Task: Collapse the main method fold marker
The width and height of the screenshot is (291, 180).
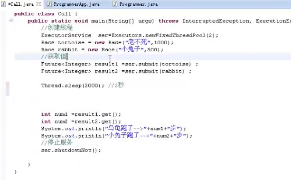Action: click(11, 20)
